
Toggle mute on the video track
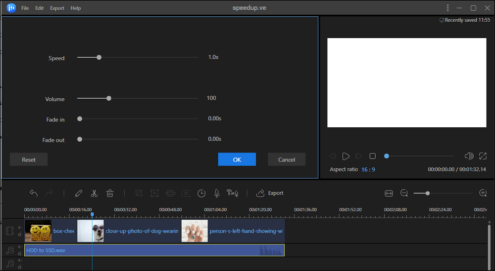(x=20, y=228)
